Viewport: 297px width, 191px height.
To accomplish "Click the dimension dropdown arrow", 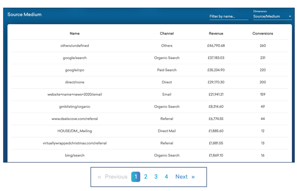I will tap(290, 16).
